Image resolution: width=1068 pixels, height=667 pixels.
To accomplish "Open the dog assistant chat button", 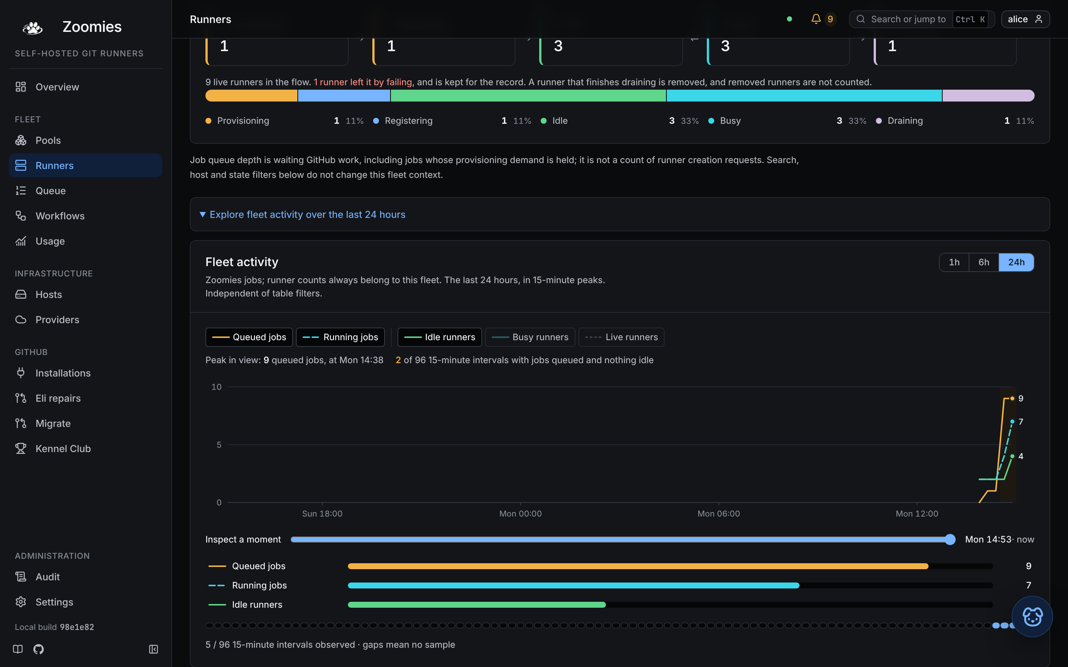I will [x=1032, y=616].
